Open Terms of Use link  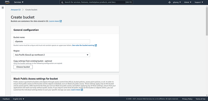pyautogui.click(x=201, y=99)
